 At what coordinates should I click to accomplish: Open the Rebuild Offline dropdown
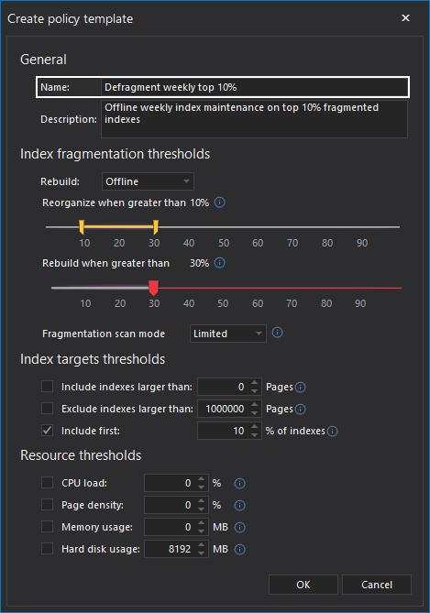(148, 181)
